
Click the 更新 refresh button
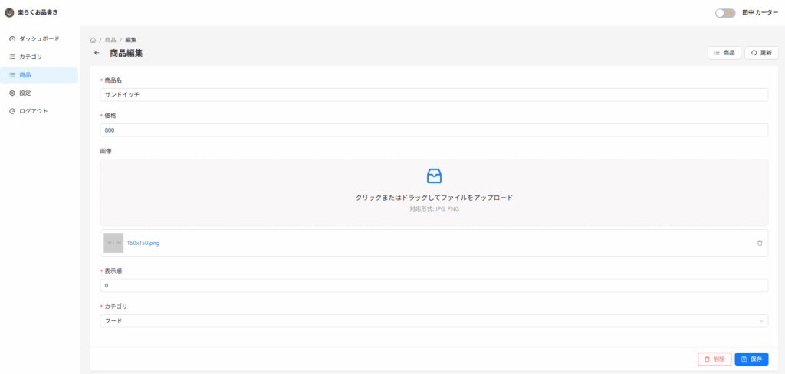[761, 53]
